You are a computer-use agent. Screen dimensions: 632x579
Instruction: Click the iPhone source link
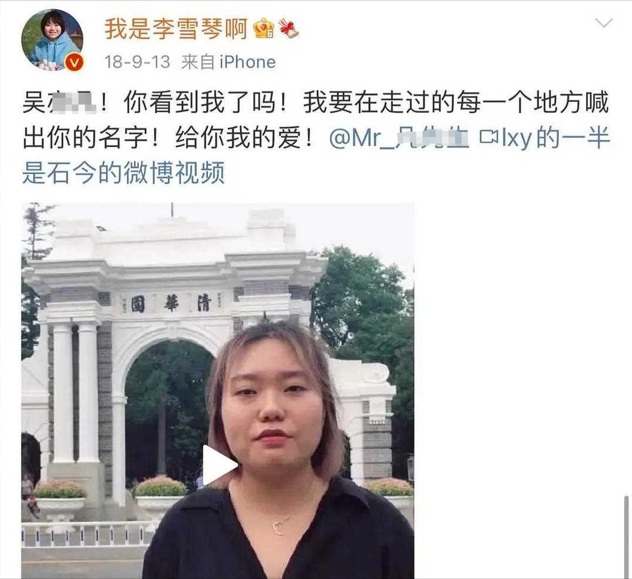247,62
